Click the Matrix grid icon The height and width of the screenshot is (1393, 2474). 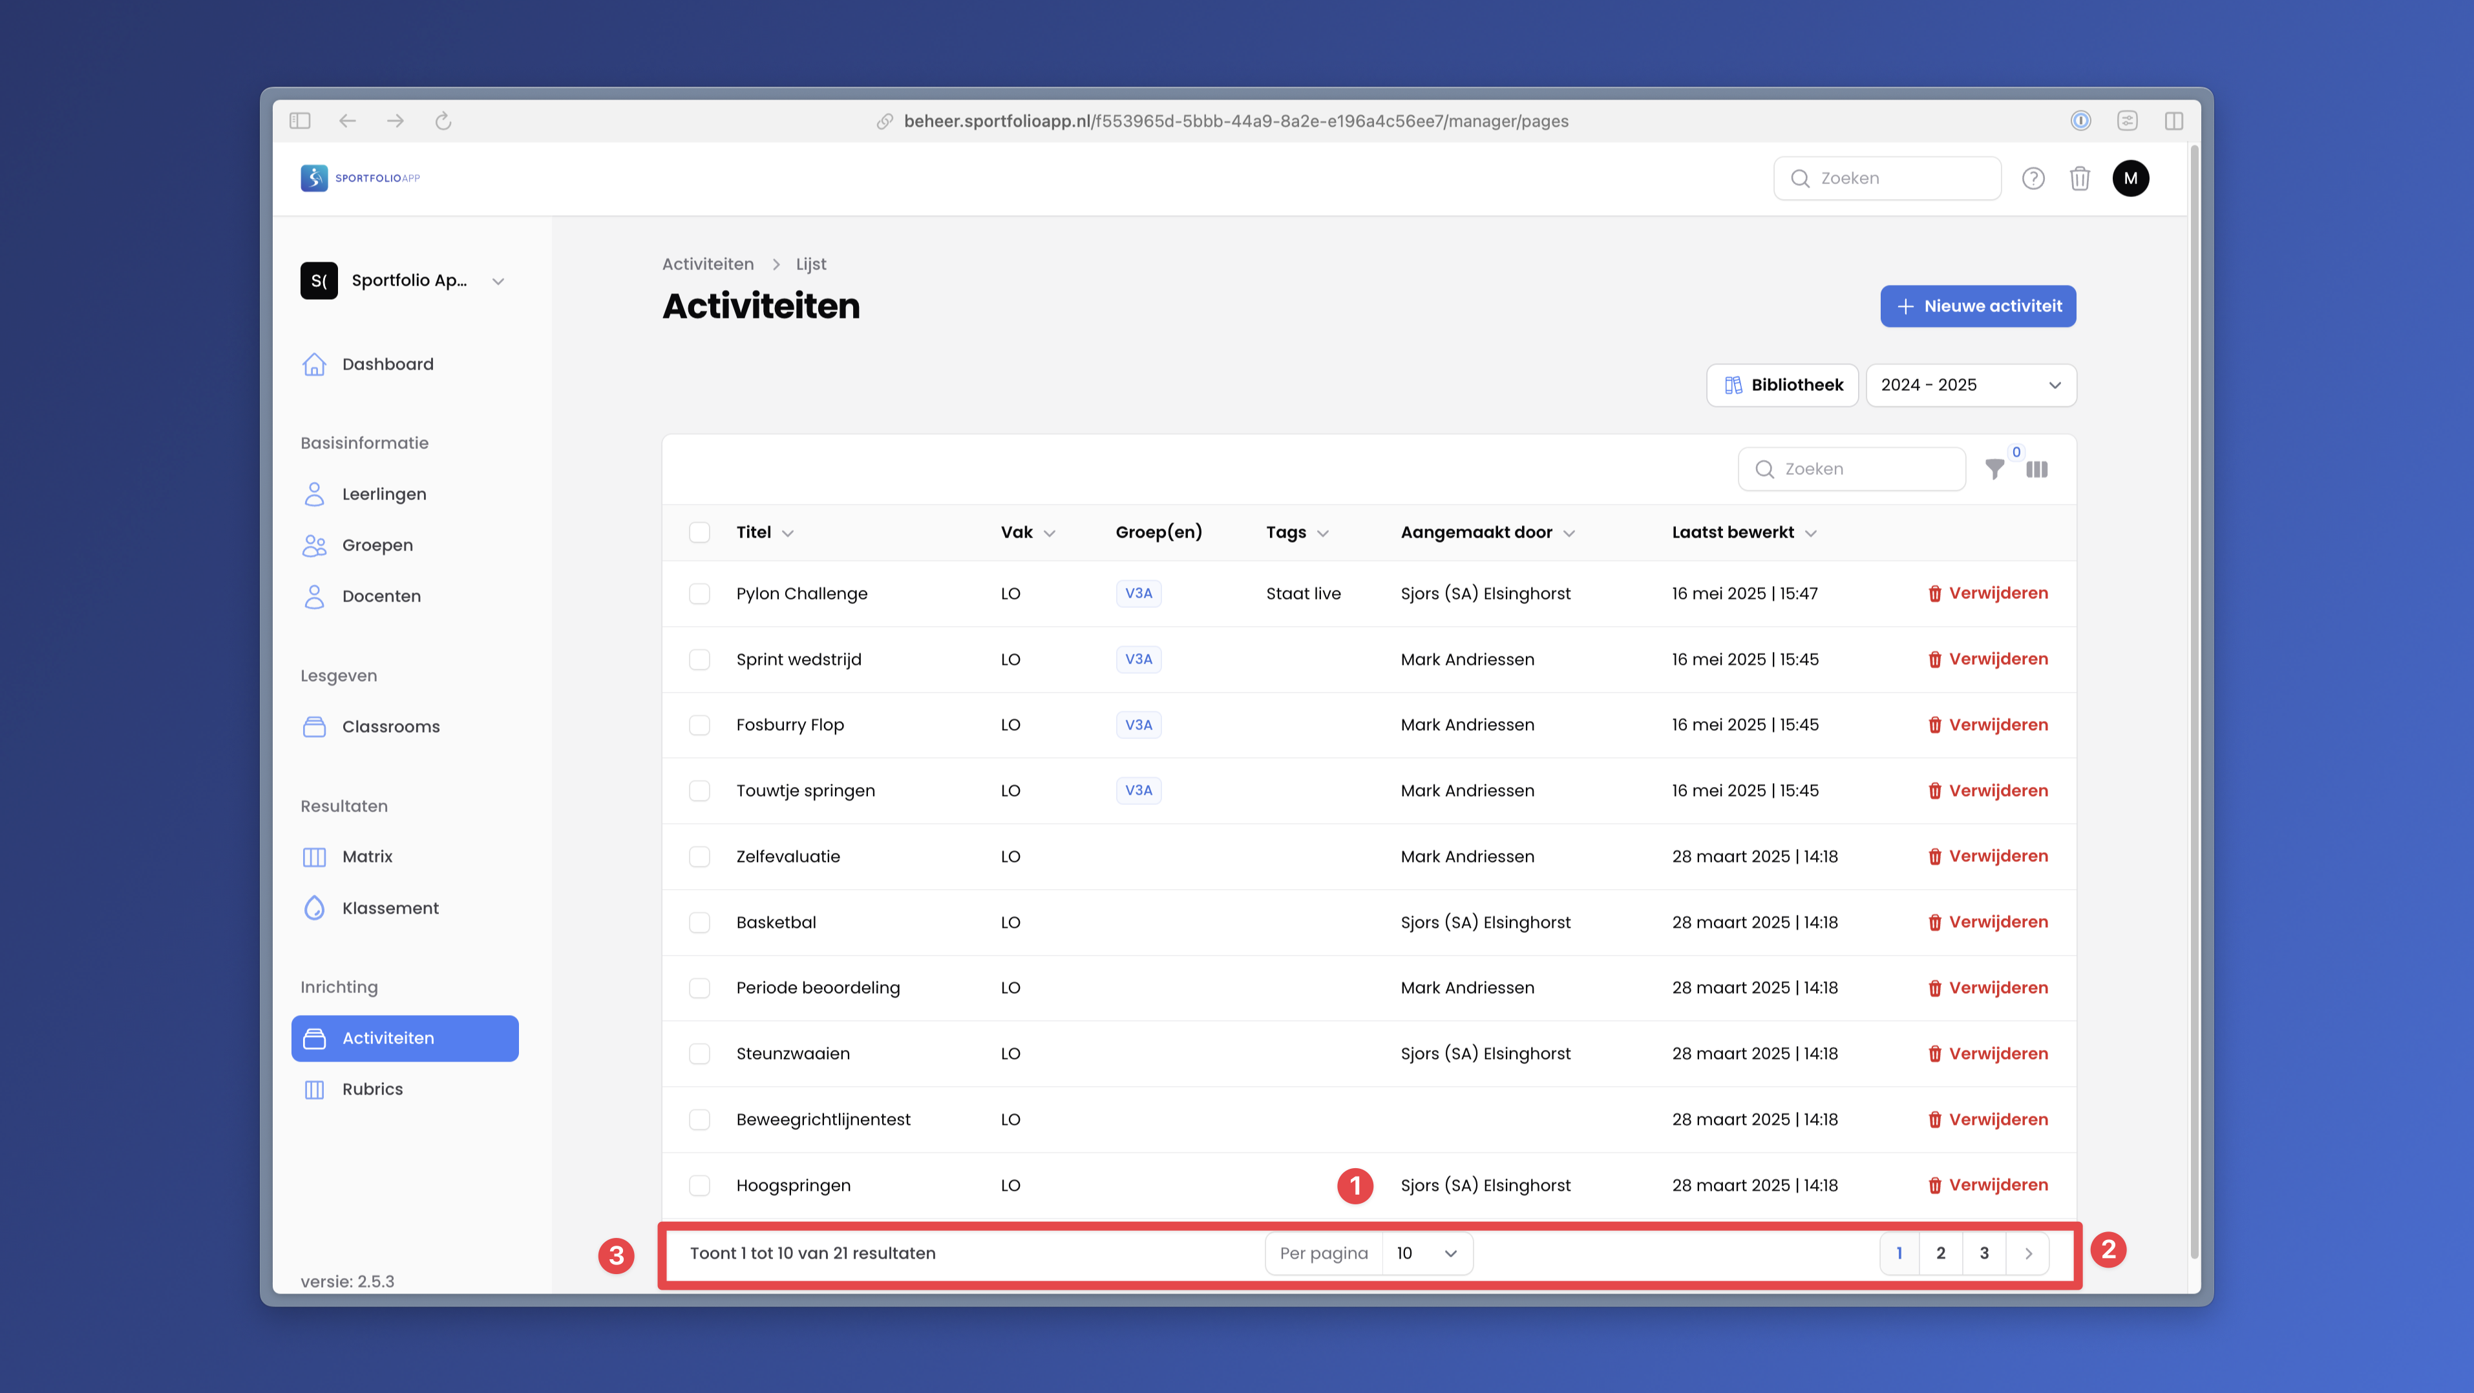(x=314, y=857)
